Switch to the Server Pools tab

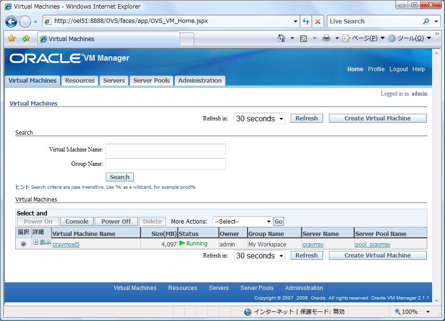point(152,81)
